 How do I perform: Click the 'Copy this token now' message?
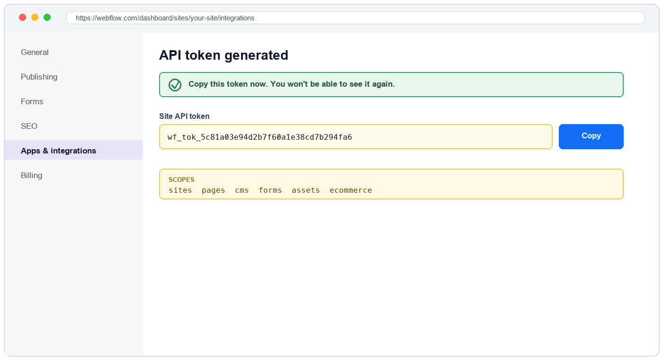click(x=292, y=84)
